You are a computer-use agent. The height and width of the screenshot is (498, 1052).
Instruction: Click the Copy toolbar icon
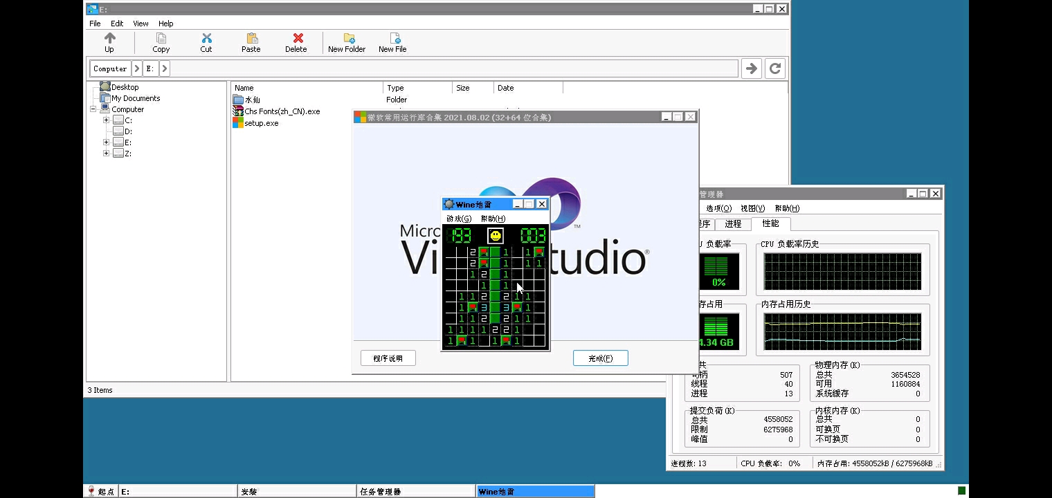click(161, 39)
